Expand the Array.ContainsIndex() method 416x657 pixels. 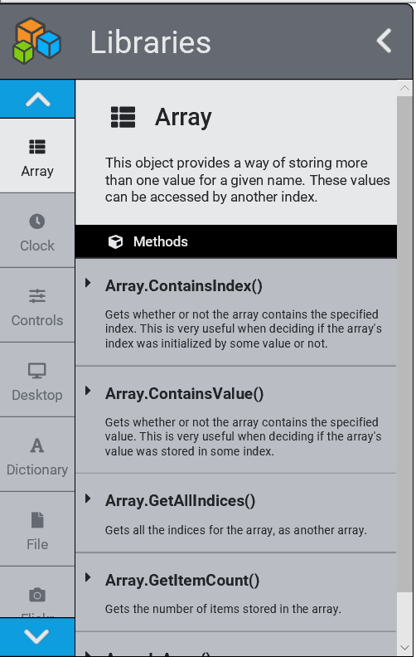coord(88,283)
